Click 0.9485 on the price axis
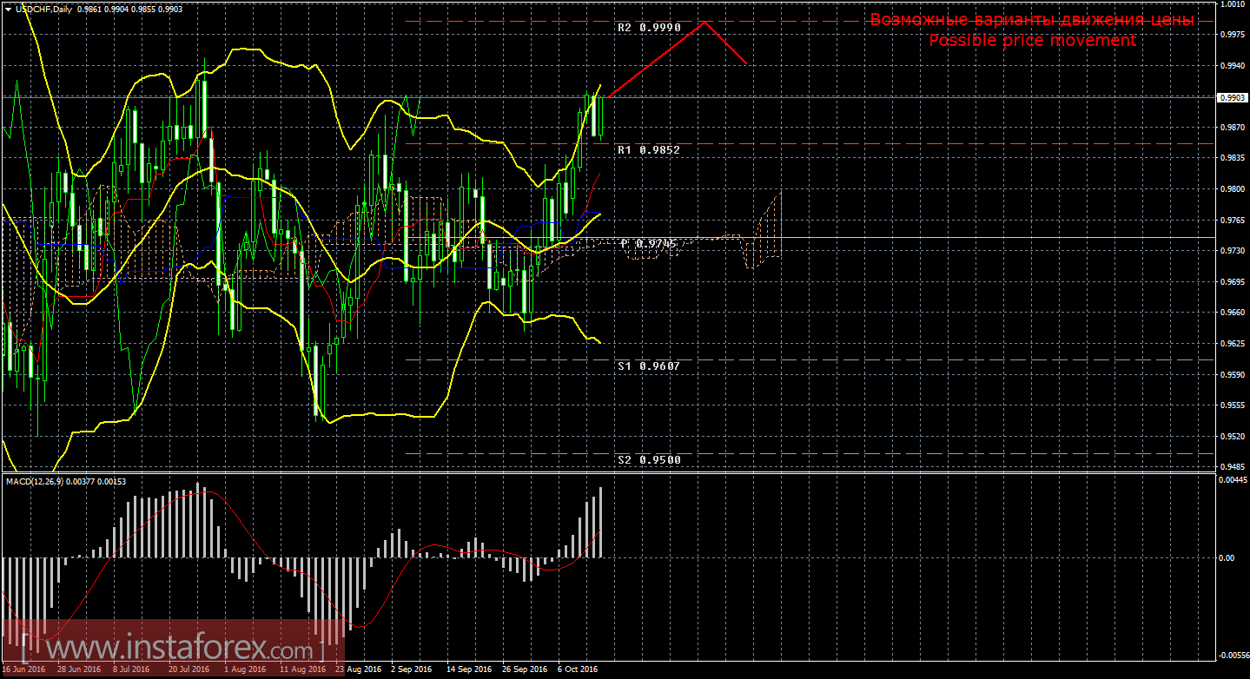The height and width of the screenshot is (679, 1250). tap(1233, 467)
